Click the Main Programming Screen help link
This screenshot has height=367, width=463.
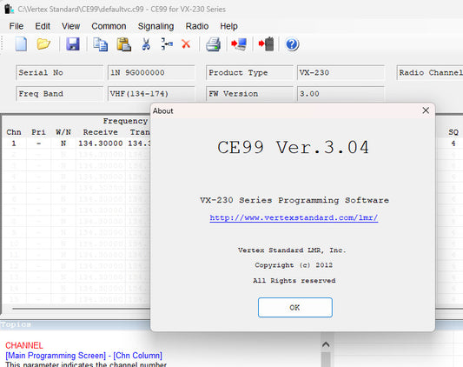[x=56, y=356]
